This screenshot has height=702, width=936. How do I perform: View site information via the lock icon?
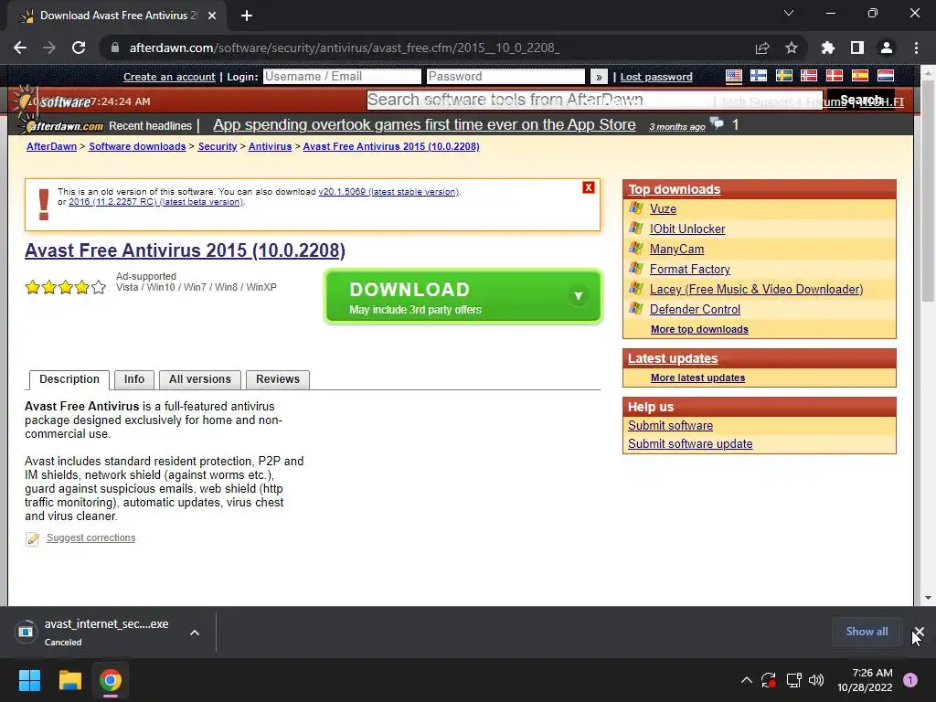coord(115,48)
